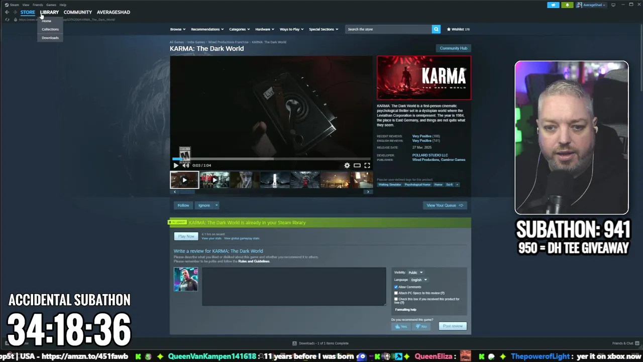Select Downloads in the Library submenu
The image size is (643, 362).
(x=50, y=38)
